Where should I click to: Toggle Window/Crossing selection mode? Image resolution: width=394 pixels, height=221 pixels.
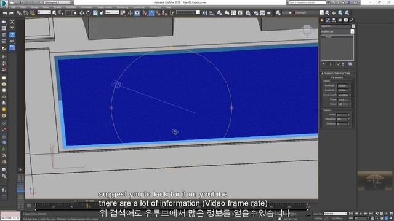(74, 13)
